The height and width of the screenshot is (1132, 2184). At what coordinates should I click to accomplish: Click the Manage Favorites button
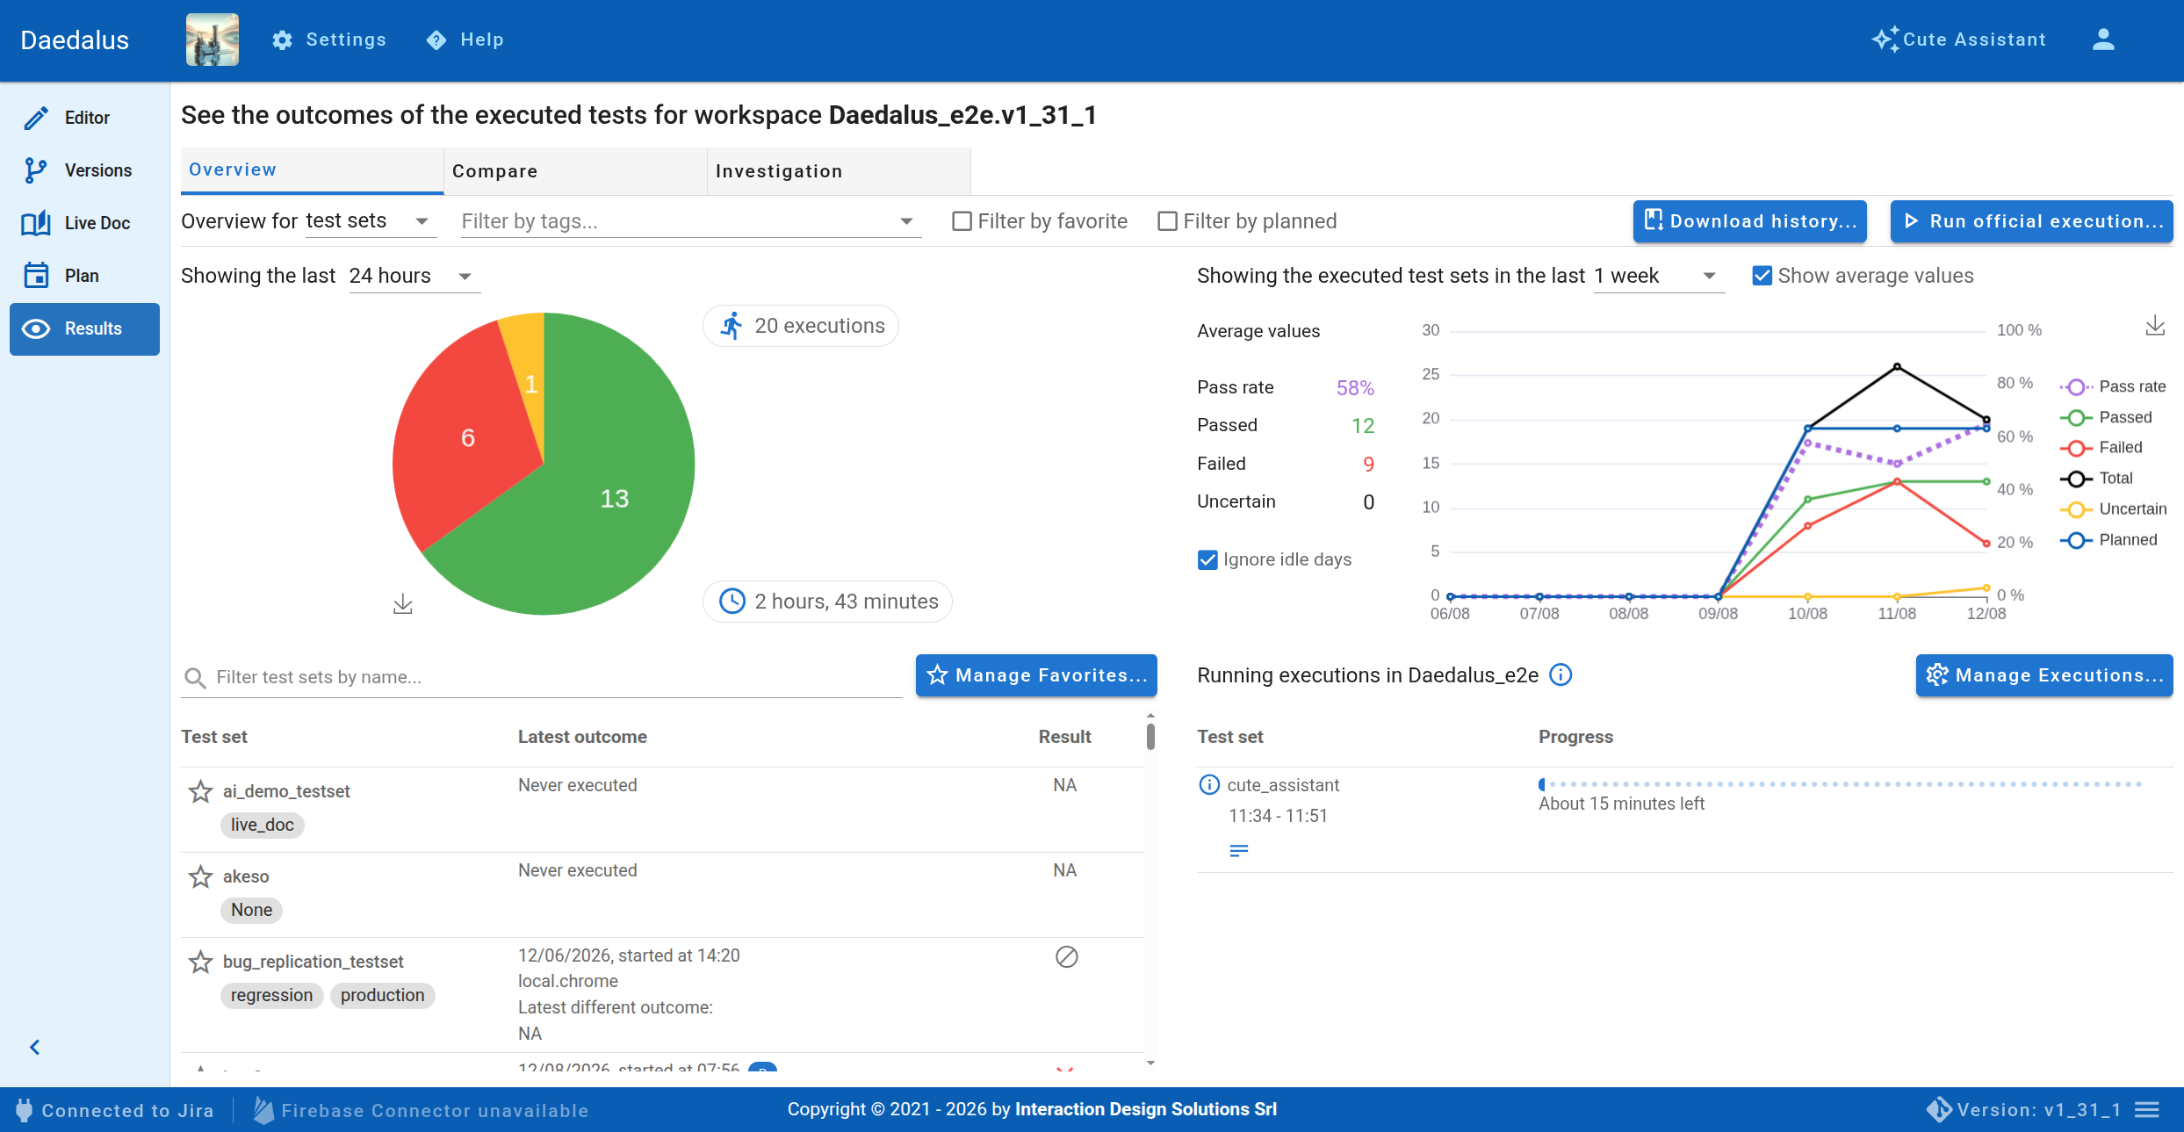pyautogui.click(x=1036, y=675)
